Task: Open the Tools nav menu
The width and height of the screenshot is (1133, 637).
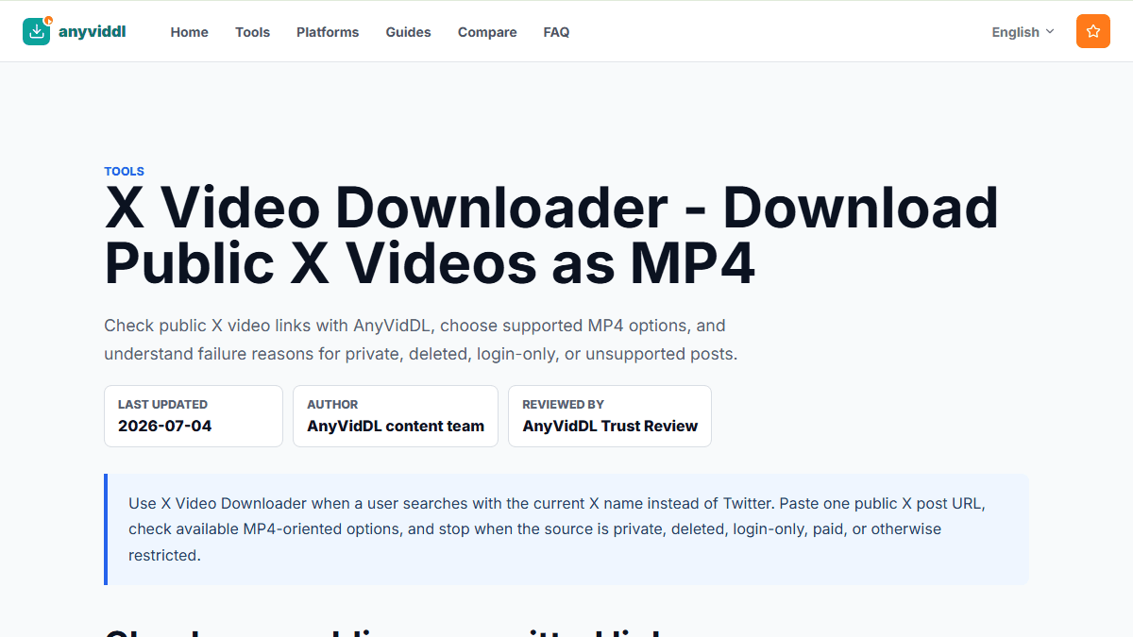Action: coord(253,32)
